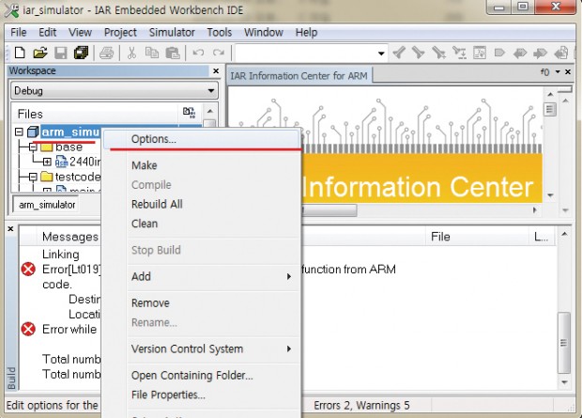Create a new document with New icon
The image size is (582, 418).
click(20, 53)
